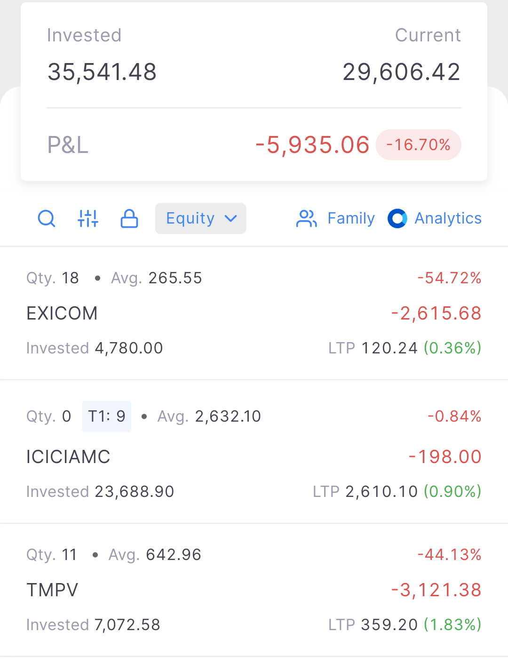Toggle the -16.70% P&L percentage badge
508x664 pixels.
[x=418, y=145]
